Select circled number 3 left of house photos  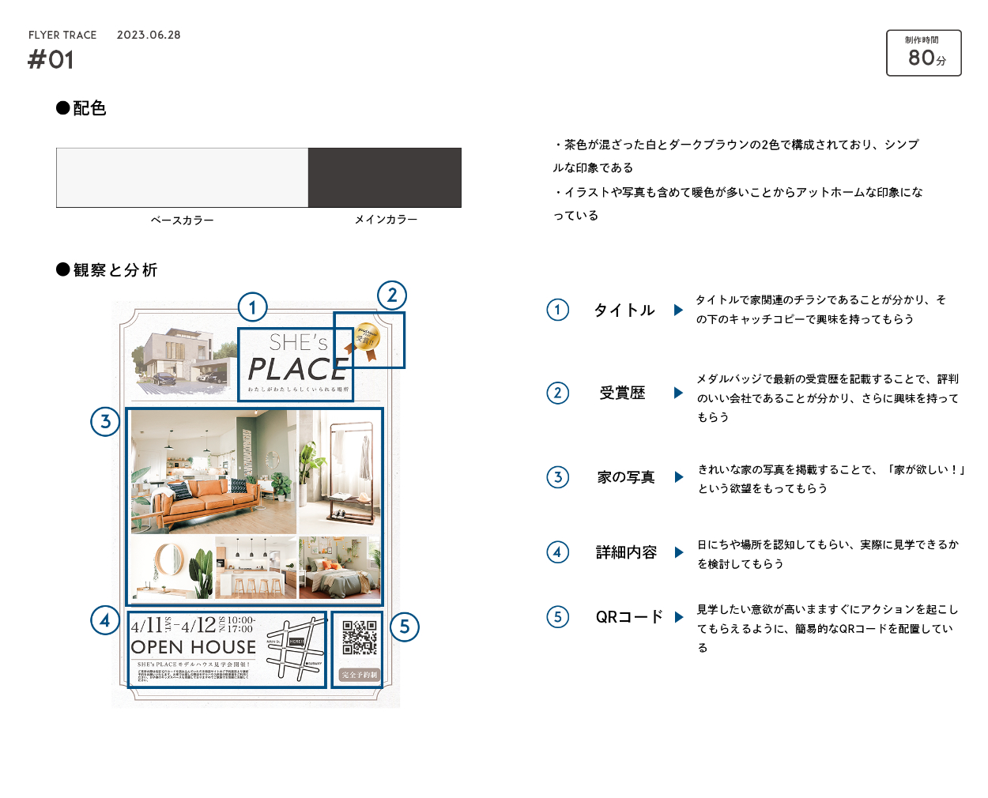coord(105,422)
